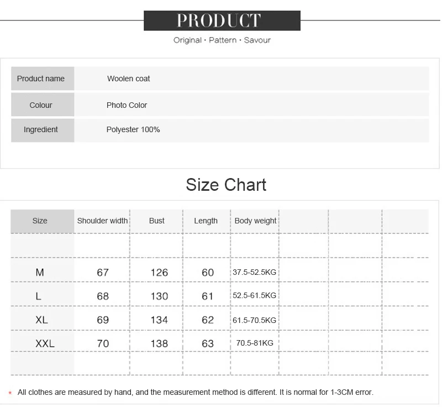This screenshot has width=442, height=412.
Task: Select the Colour label cell
Action: [43, 105]
